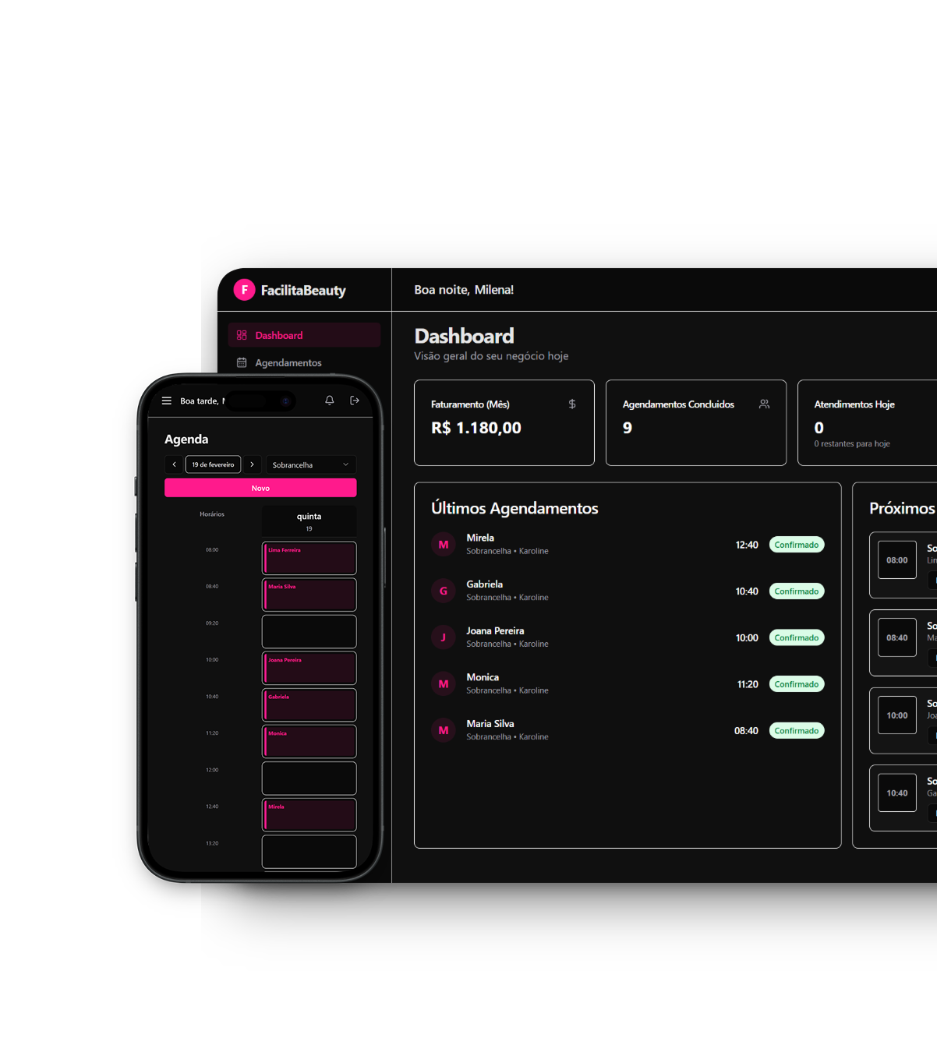Click the calendar icon next to Agendamentos

pyautogui.click(x=240, y=362)
